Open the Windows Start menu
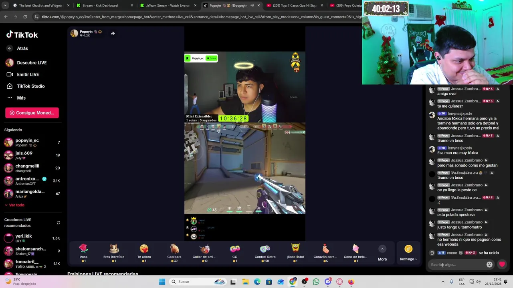513x288 pixels. 162,282
